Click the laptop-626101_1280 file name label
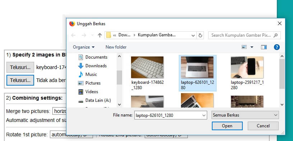Screen dimensions: 293x141 click(197, 85)
